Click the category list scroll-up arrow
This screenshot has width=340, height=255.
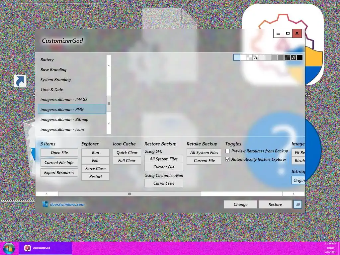click(x=109, y=66)
